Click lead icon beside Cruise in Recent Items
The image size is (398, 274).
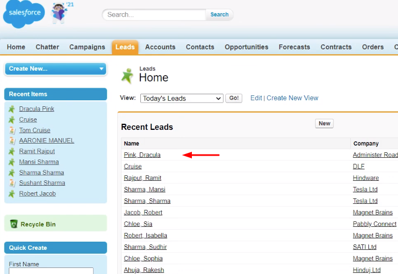pyautogui.click(x=12, y=120)
